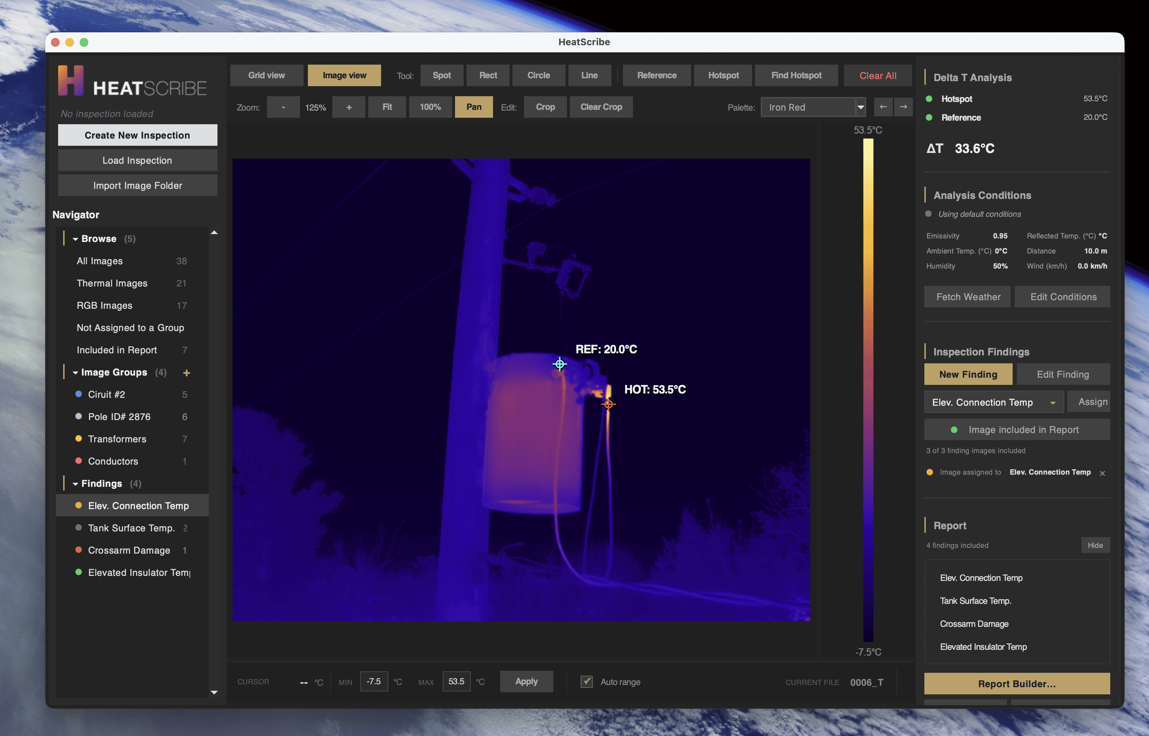
Task: Select the Spot tool
Action: (x=442, y=75)
